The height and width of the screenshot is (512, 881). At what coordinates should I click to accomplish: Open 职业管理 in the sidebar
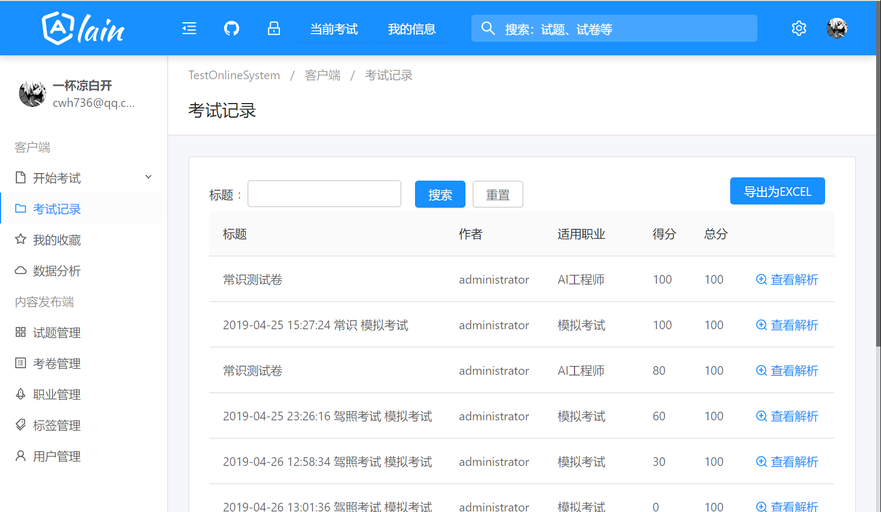tap(84, 394)
